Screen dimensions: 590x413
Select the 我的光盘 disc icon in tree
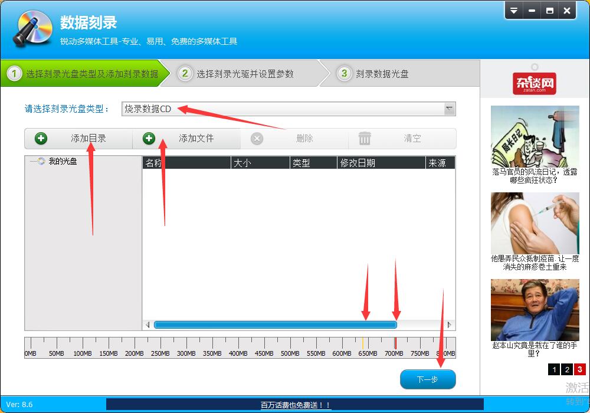click(41, 161)
